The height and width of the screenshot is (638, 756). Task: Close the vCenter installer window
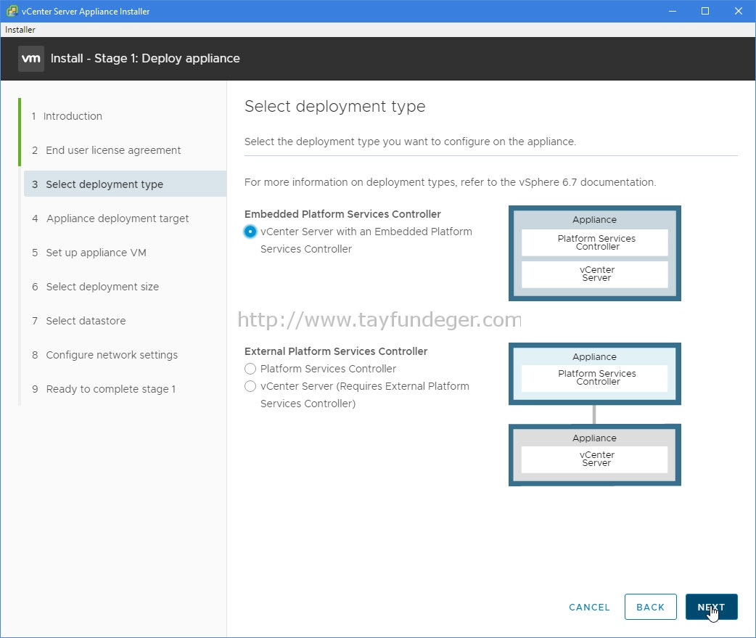738,11
